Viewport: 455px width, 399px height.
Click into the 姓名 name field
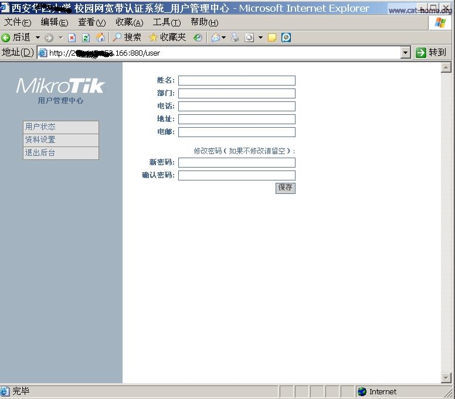pos(236,81)
